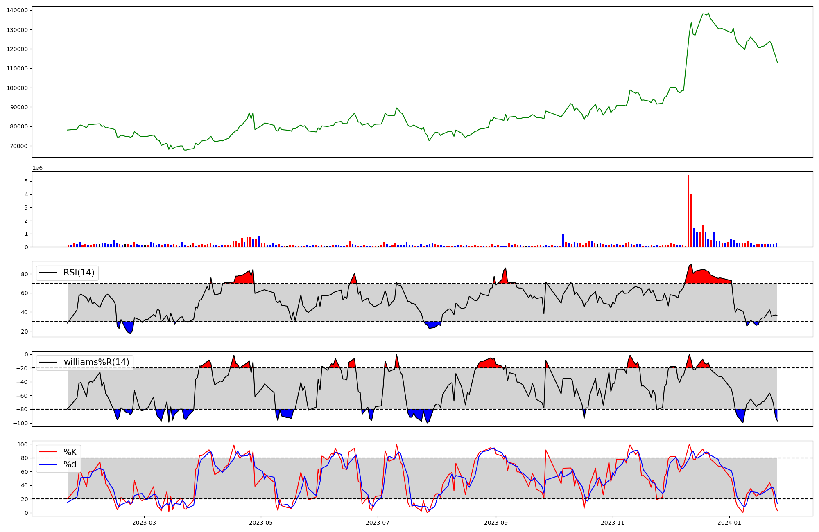Click the tallest red volume bar
This screenshot has width=819, height=532.
(688, 211)
